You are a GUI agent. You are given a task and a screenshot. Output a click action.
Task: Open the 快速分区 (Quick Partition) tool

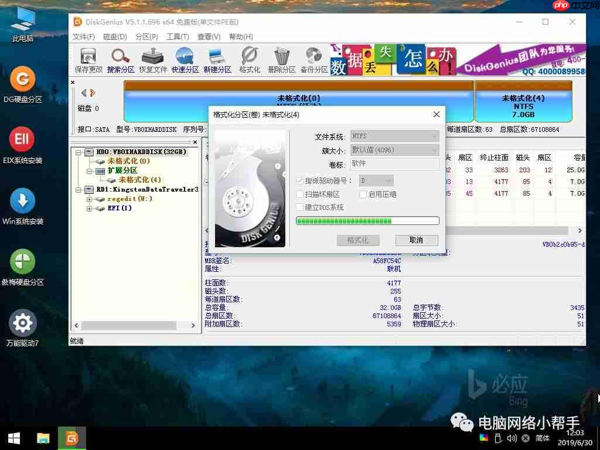(x=185, y=59)
